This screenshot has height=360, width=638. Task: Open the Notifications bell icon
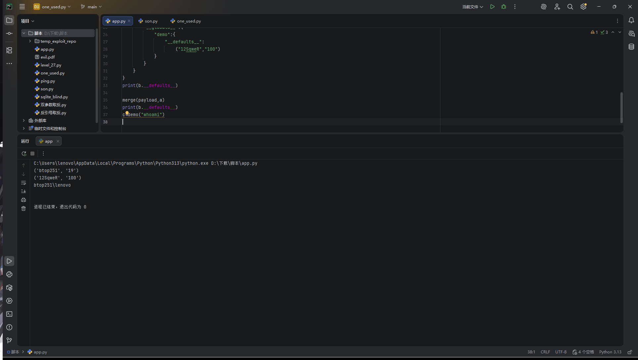click(631, 21)
